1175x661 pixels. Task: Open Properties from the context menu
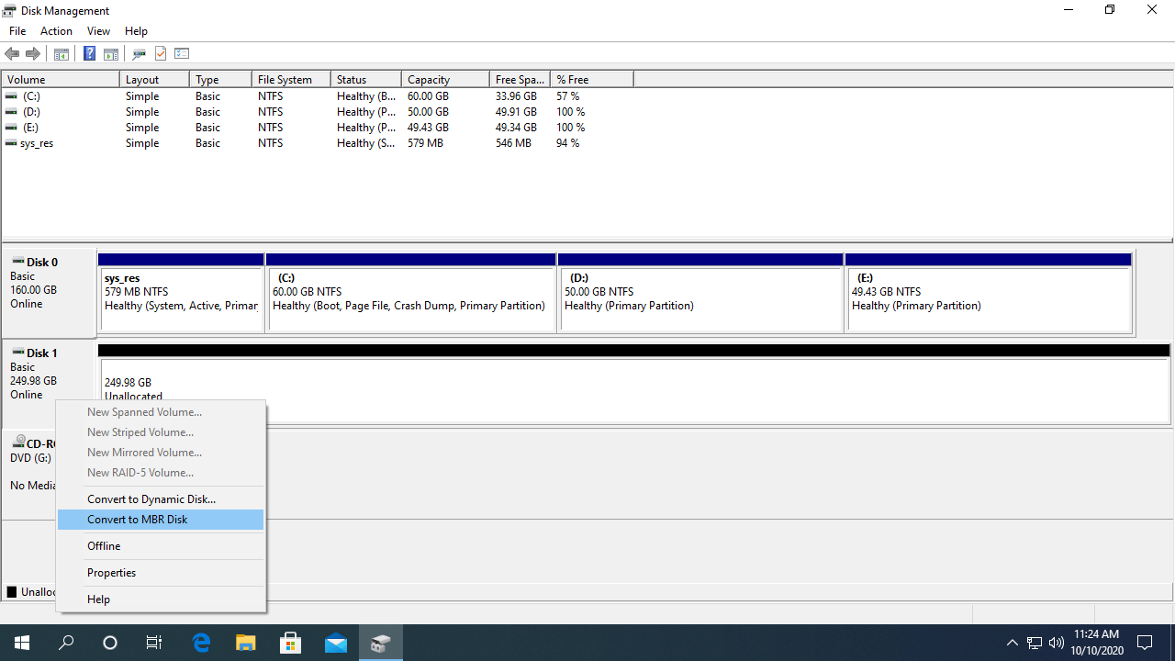coord(111,573)
